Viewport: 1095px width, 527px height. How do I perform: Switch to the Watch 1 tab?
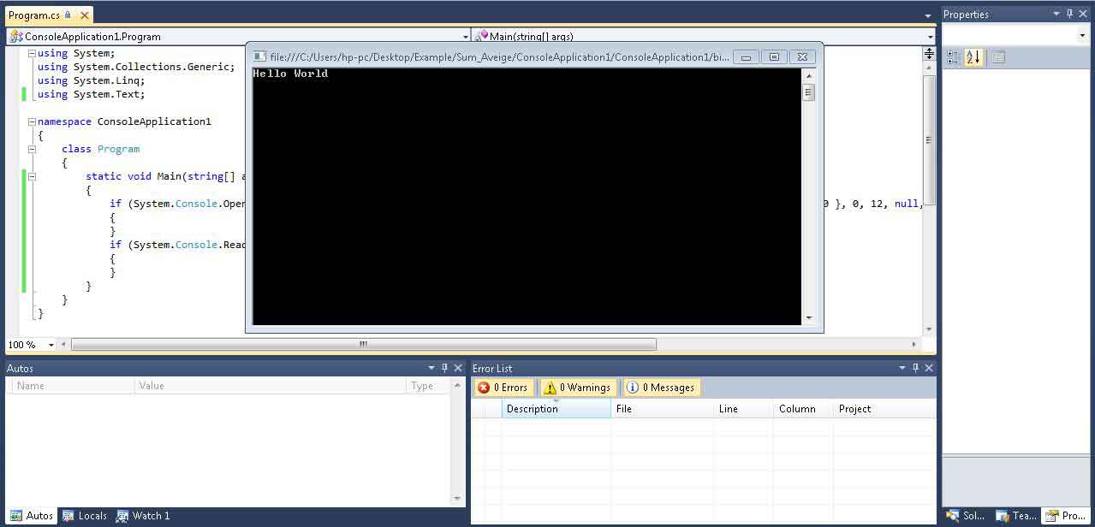click(143, 516)
